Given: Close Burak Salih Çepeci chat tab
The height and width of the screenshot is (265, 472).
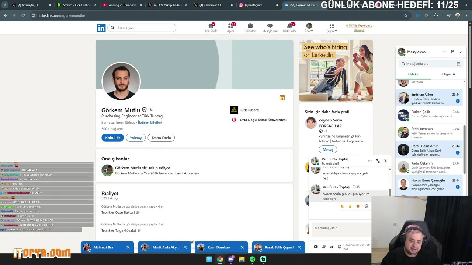Looking at the screenshot, I should coord(299,247).
